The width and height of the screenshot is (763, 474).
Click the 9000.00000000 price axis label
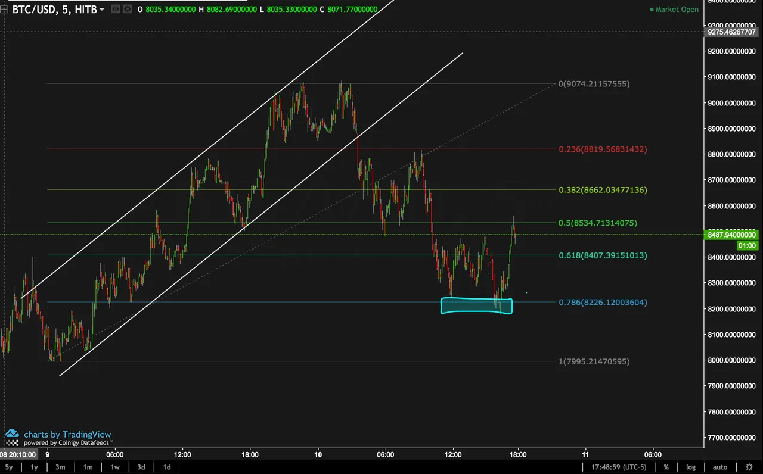click(733, 103)
